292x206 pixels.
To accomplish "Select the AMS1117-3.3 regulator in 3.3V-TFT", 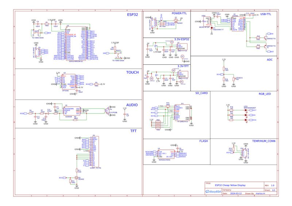I will coord(183,75).
